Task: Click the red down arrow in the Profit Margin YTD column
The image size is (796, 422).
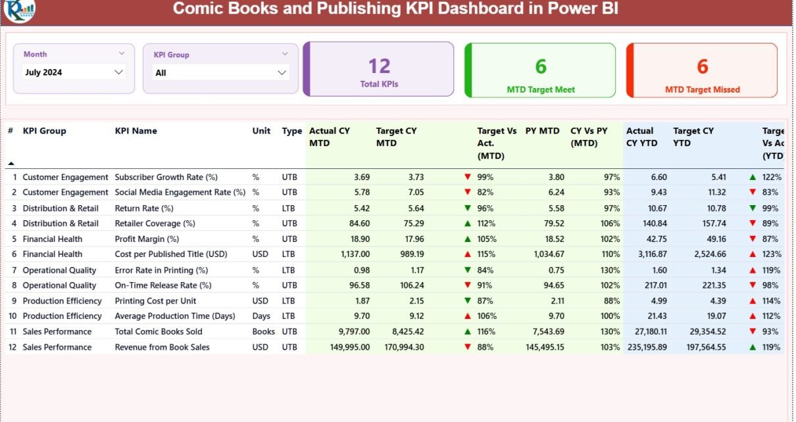Action: (753, 239)
